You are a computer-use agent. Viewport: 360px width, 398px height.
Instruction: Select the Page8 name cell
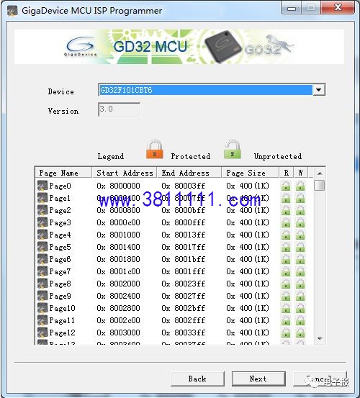click(x=60, y=284)
